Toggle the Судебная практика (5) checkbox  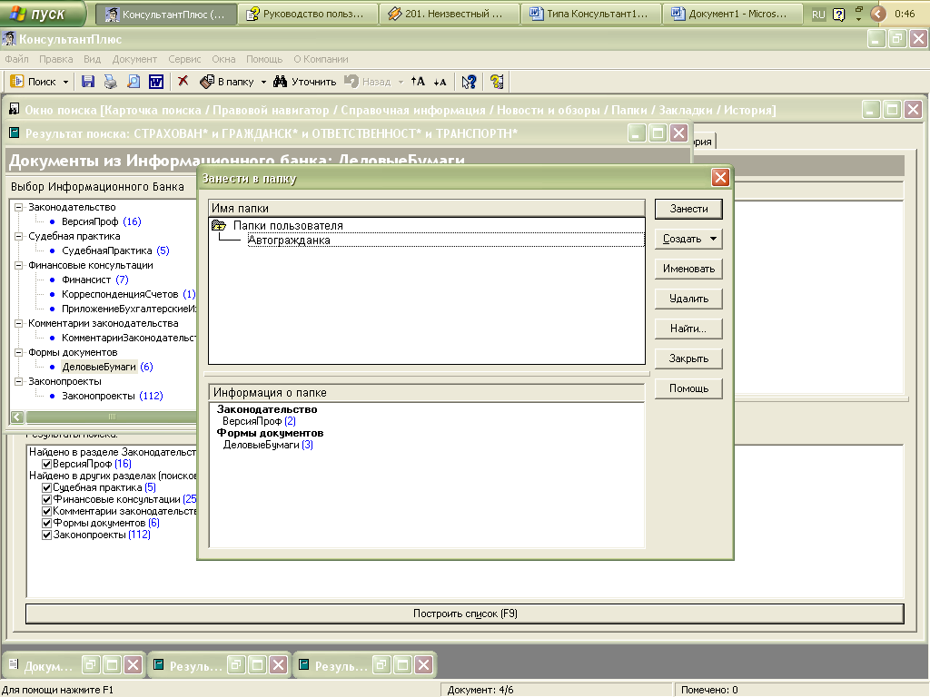pyautogui.click(x=47, y=487)
